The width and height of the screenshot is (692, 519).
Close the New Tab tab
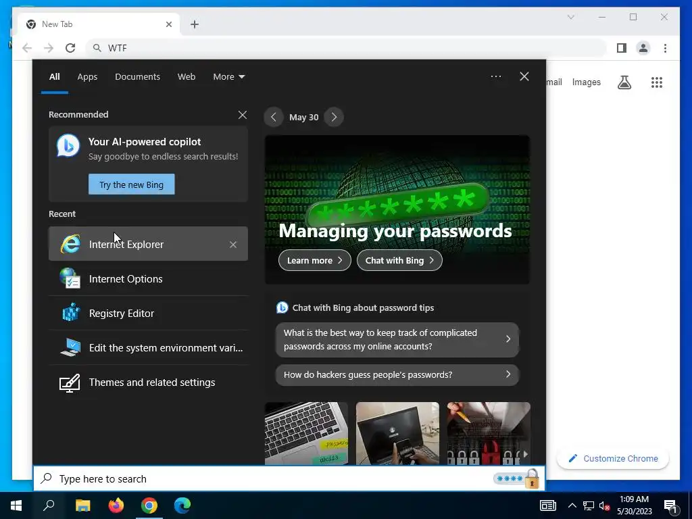coord(168,24)
